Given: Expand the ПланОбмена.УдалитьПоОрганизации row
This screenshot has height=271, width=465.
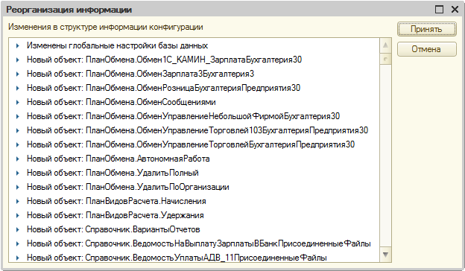Looking at the screenshot, I should click(17, 187).
